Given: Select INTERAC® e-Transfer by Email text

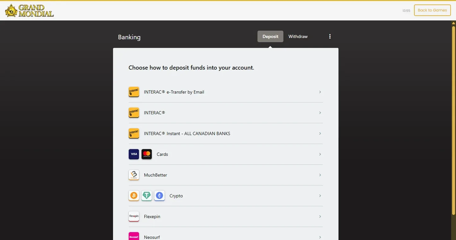Looking at the screenshot, I should (x=174, y=92).
